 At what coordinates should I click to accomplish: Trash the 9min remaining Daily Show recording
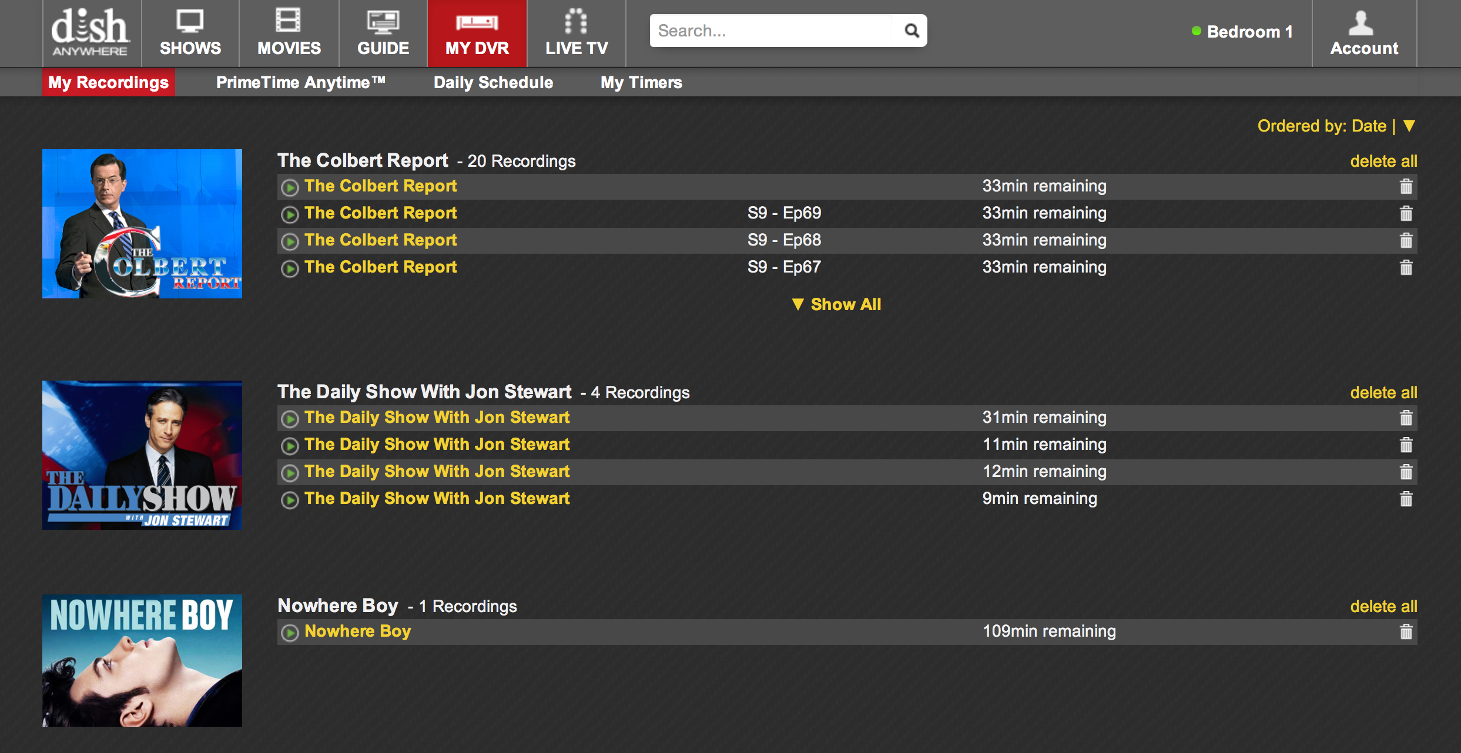point(1405,499)
